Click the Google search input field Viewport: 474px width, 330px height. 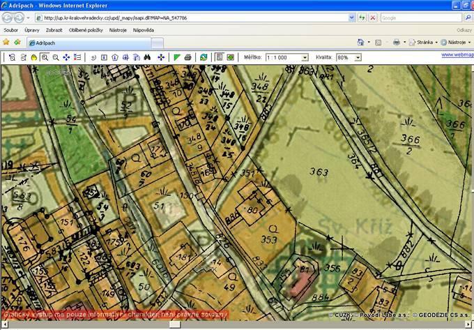418,17
